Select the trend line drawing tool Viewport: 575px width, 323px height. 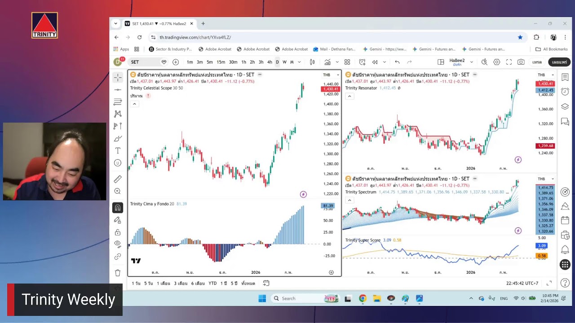(x=118, y=90)
